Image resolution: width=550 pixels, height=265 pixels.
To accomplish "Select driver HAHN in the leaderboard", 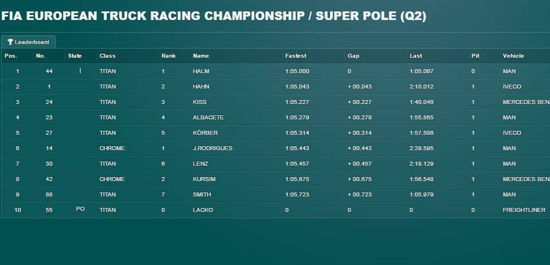I will point(201,87).
